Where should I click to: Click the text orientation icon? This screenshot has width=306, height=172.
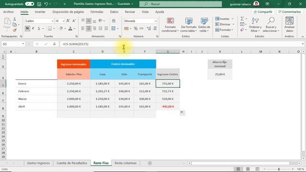(x=100, y=21)
